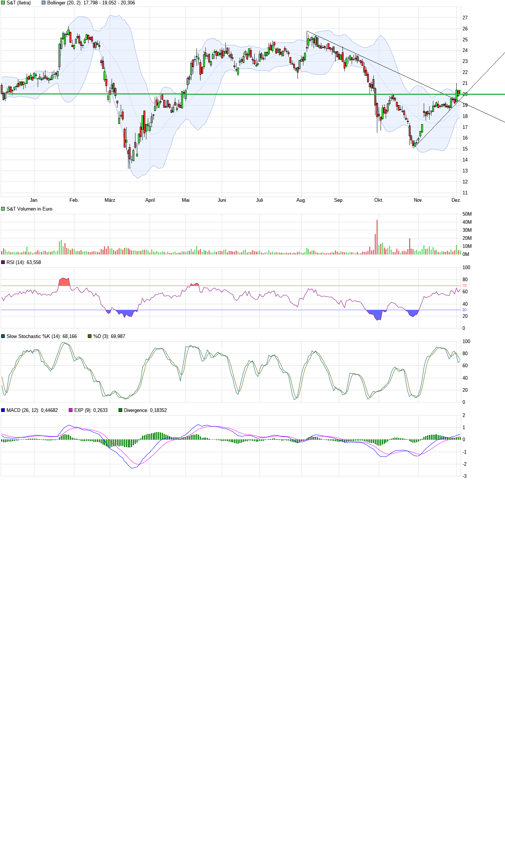Select 'Slow Stochastic %K (14): 68,166' text
The image size is (505, 848).
click(42, 336)
